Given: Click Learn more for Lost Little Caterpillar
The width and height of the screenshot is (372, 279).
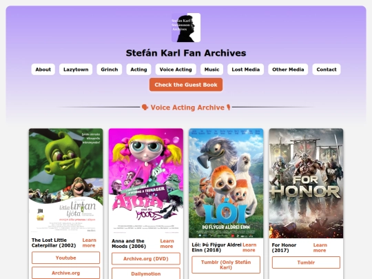Looking at the screenshot, I should click(89, 242).
